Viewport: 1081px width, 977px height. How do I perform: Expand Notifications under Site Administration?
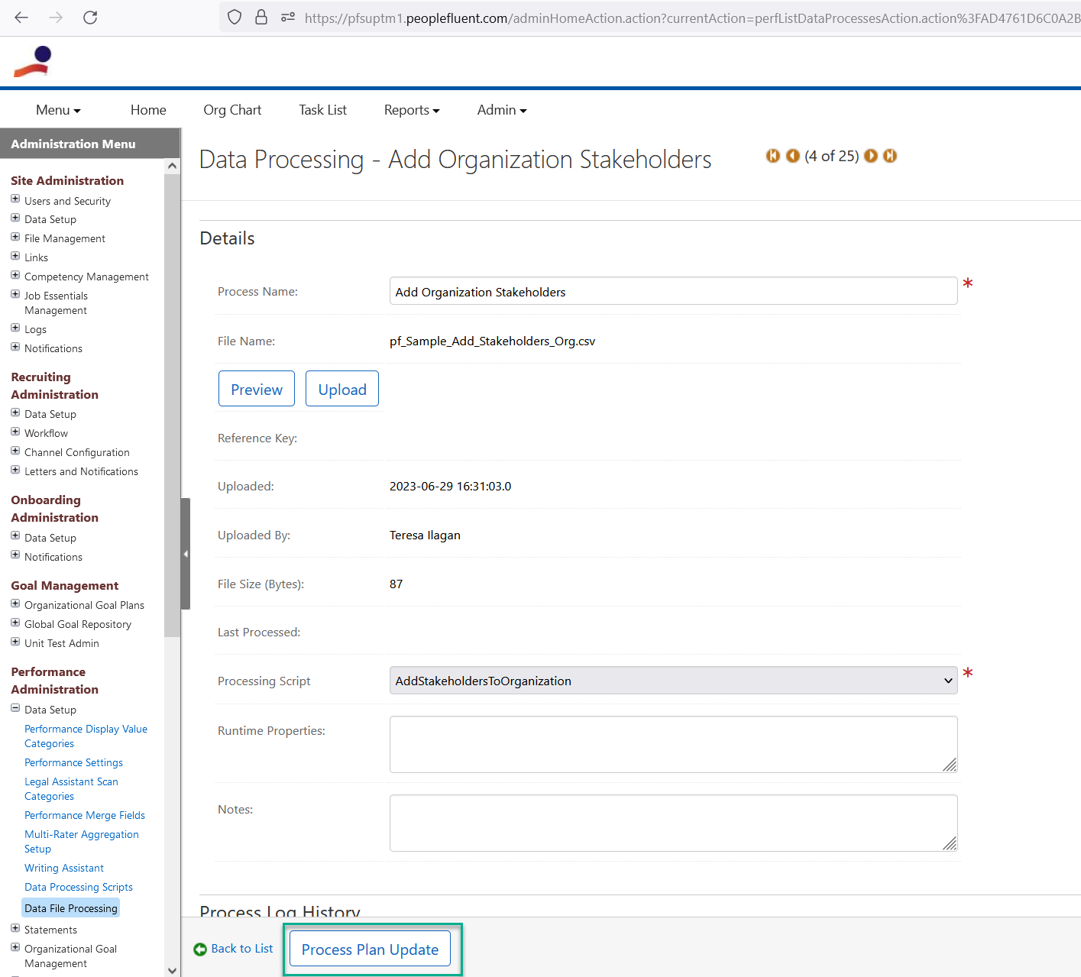[x=15, y=347]
